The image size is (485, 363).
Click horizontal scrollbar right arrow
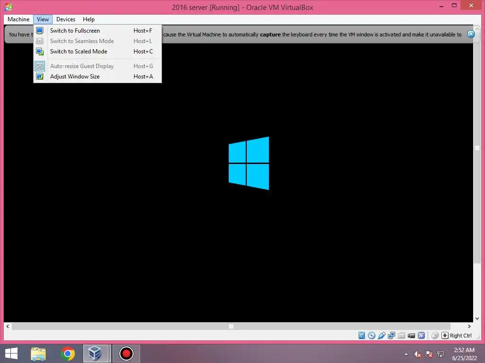[469, 326]
